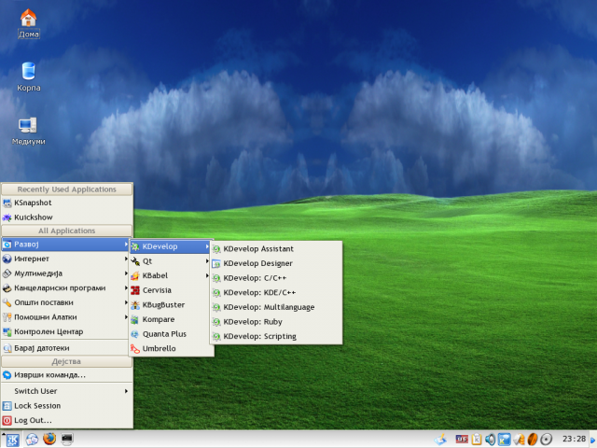The image size is (597, 448).
Task: Click the panel hide arrow at right edge
Action: click(593, 440)
